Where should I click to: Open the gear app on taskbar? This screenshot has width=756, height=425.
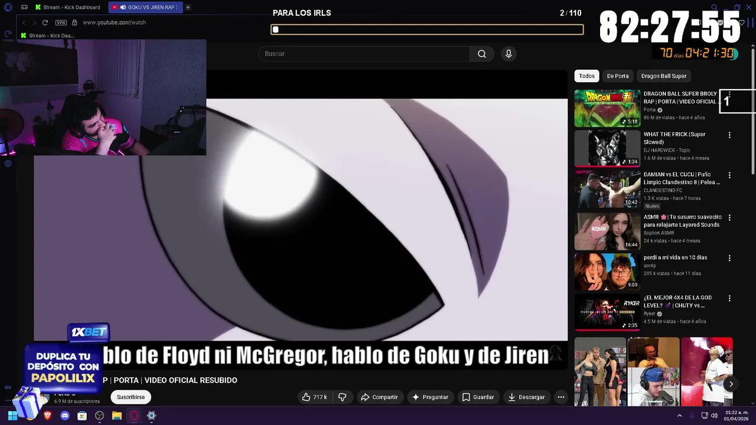tap(151, 416)
